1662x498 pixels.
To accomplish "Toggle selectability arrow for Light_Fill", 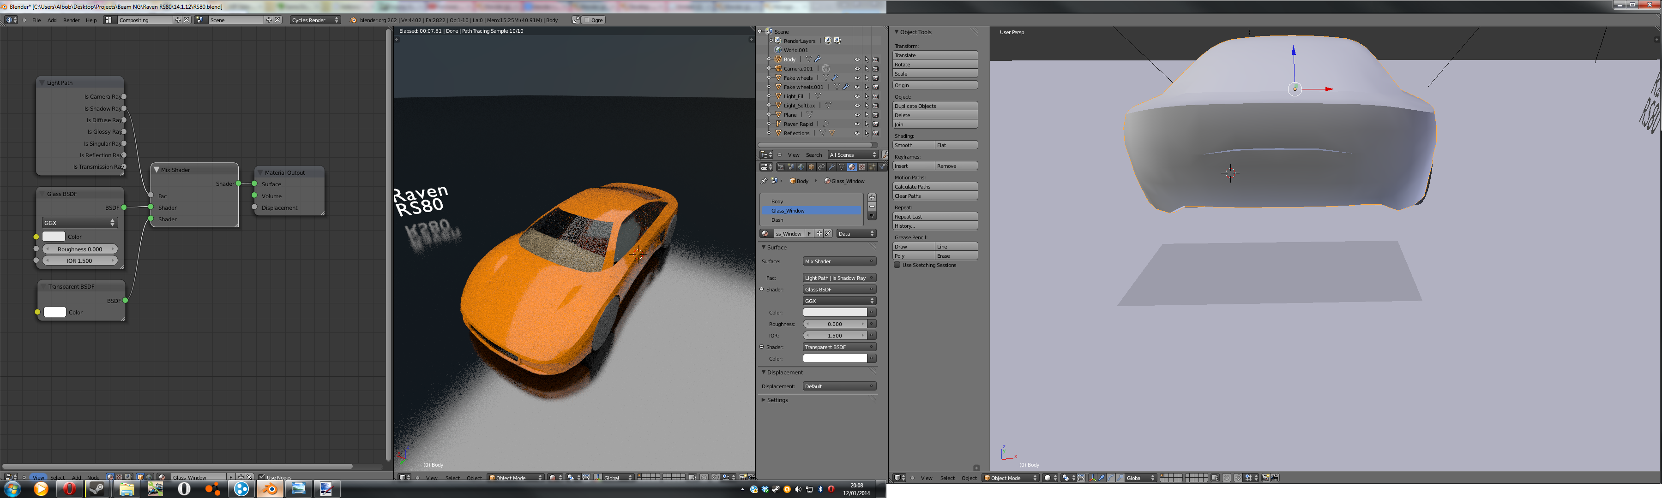I will click(x=867, y=96).
